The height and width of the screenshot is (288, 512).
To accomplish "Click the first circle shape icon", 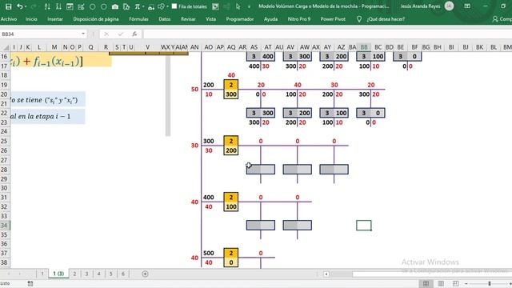I will (x=93, y=6).
